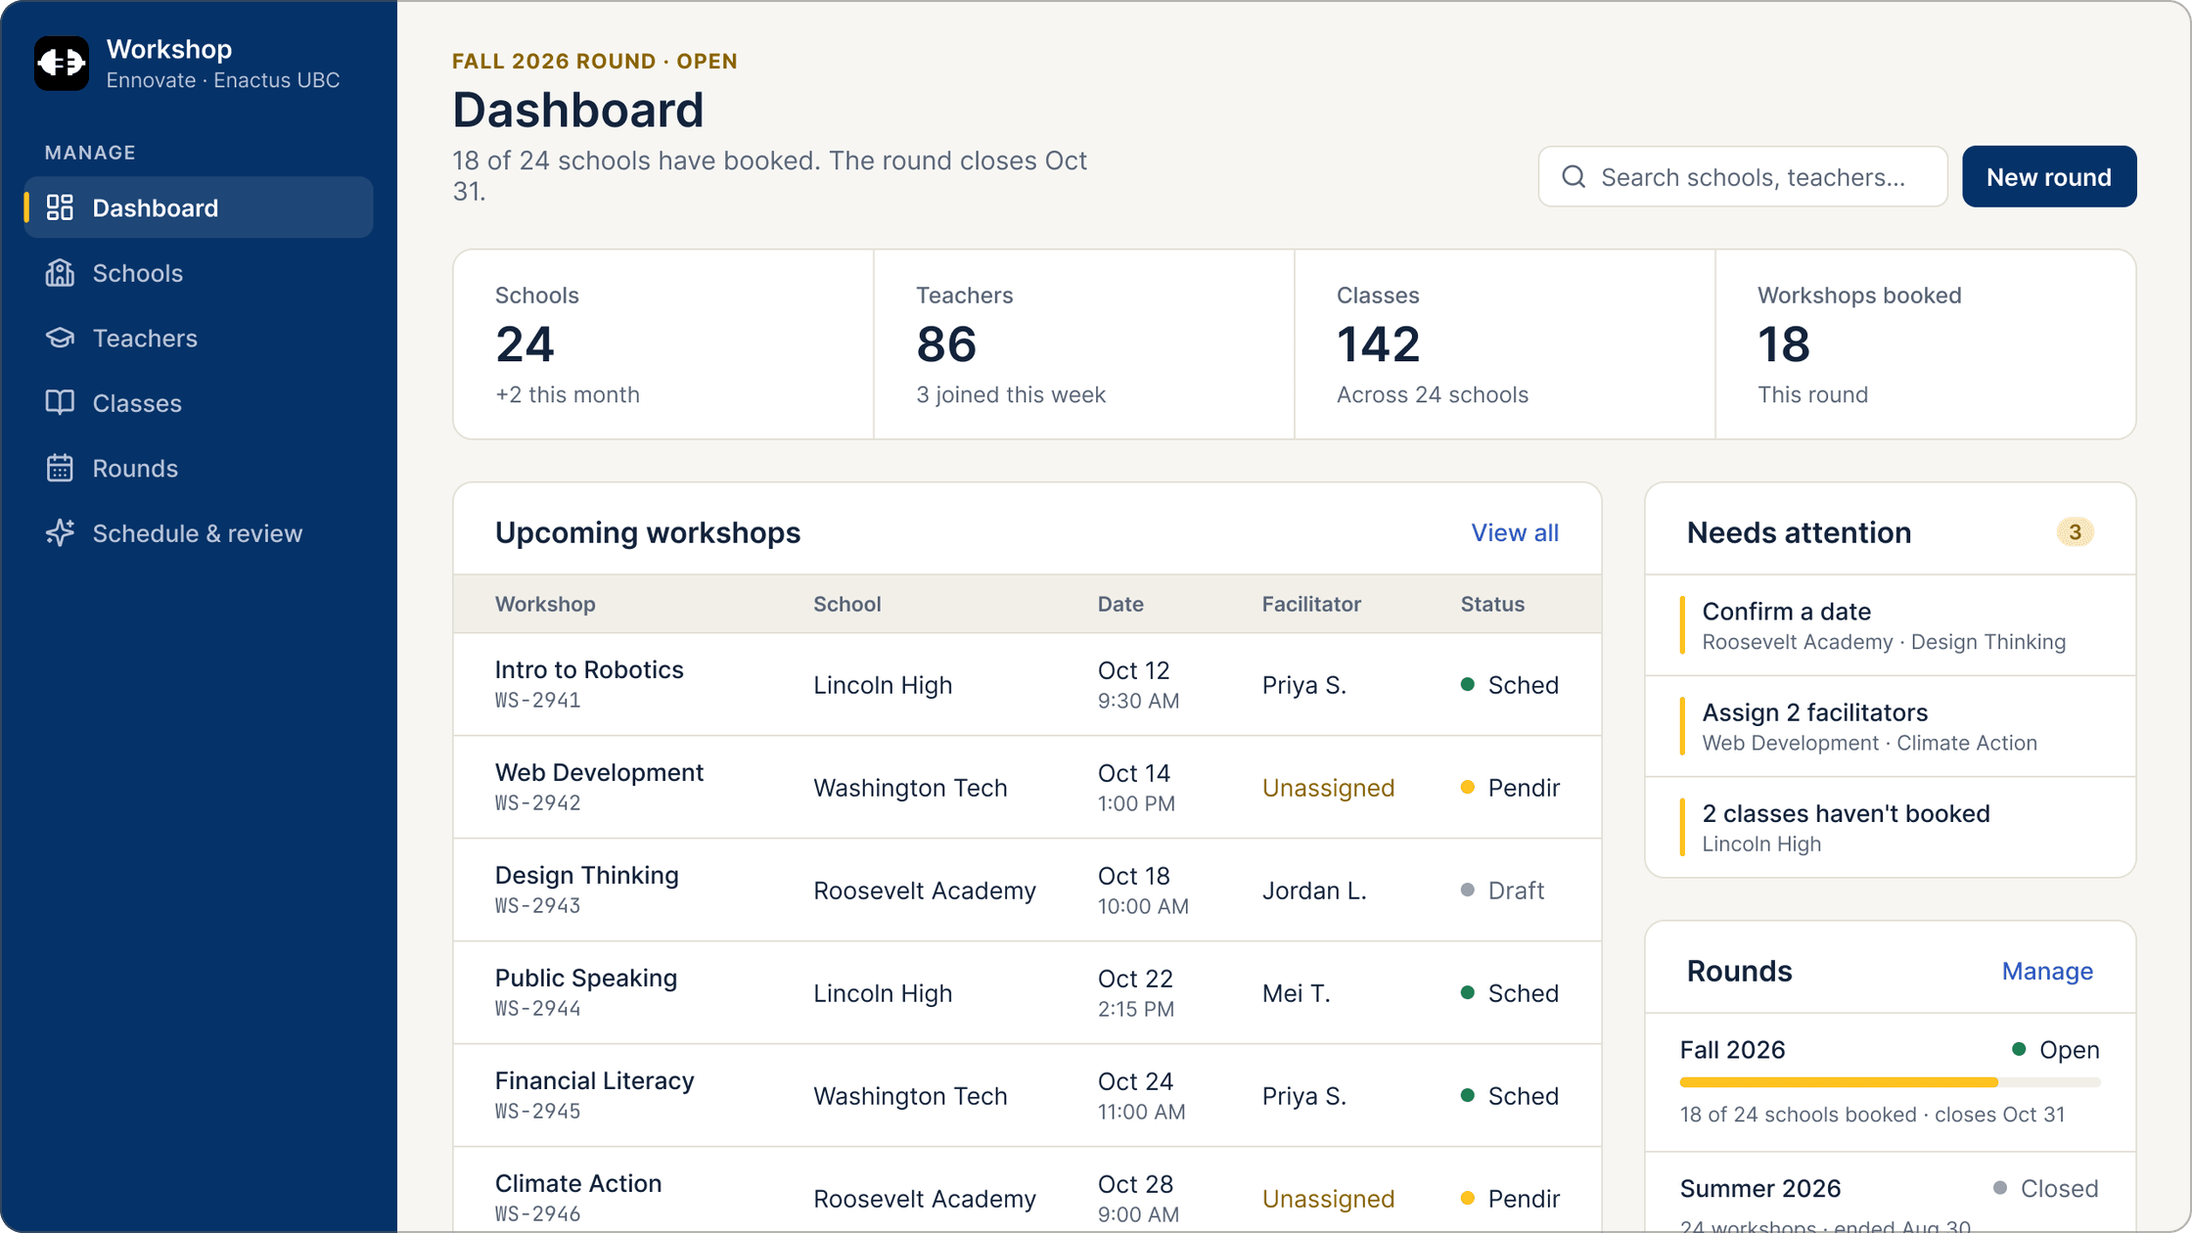
Task: Click Jordan L. facilitator name
Action: tap(1313, 890)
